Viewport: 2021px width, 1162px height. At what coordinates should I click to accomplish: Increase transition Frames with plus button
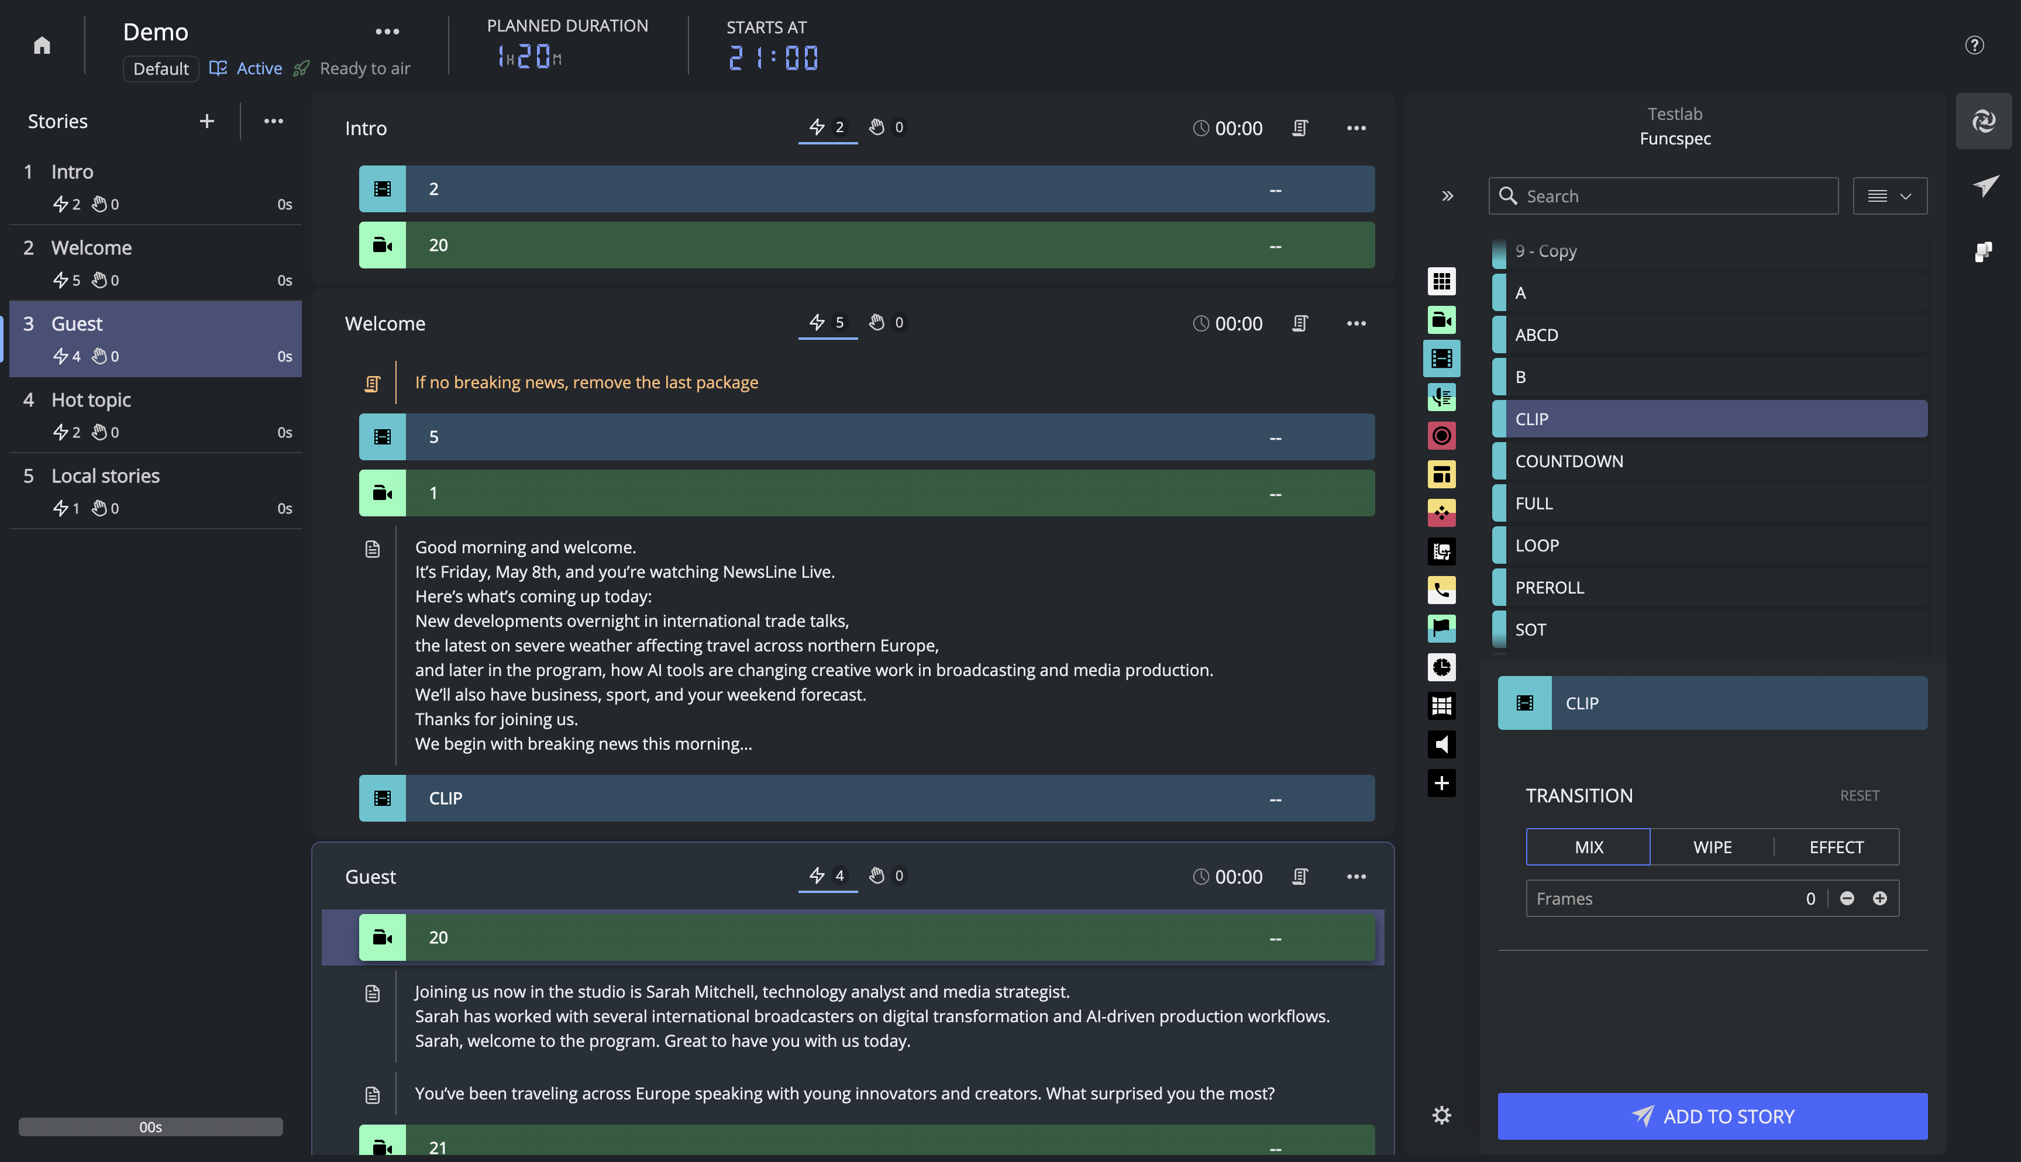1879,899
